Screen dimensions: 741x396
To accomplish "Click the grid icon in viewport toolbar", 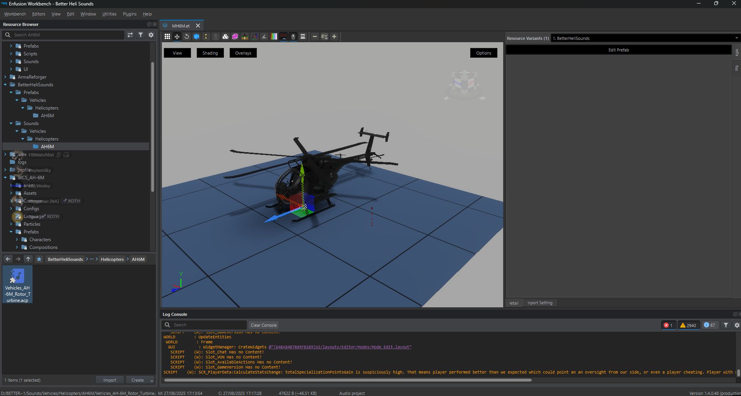I will (x=167, y=36).
